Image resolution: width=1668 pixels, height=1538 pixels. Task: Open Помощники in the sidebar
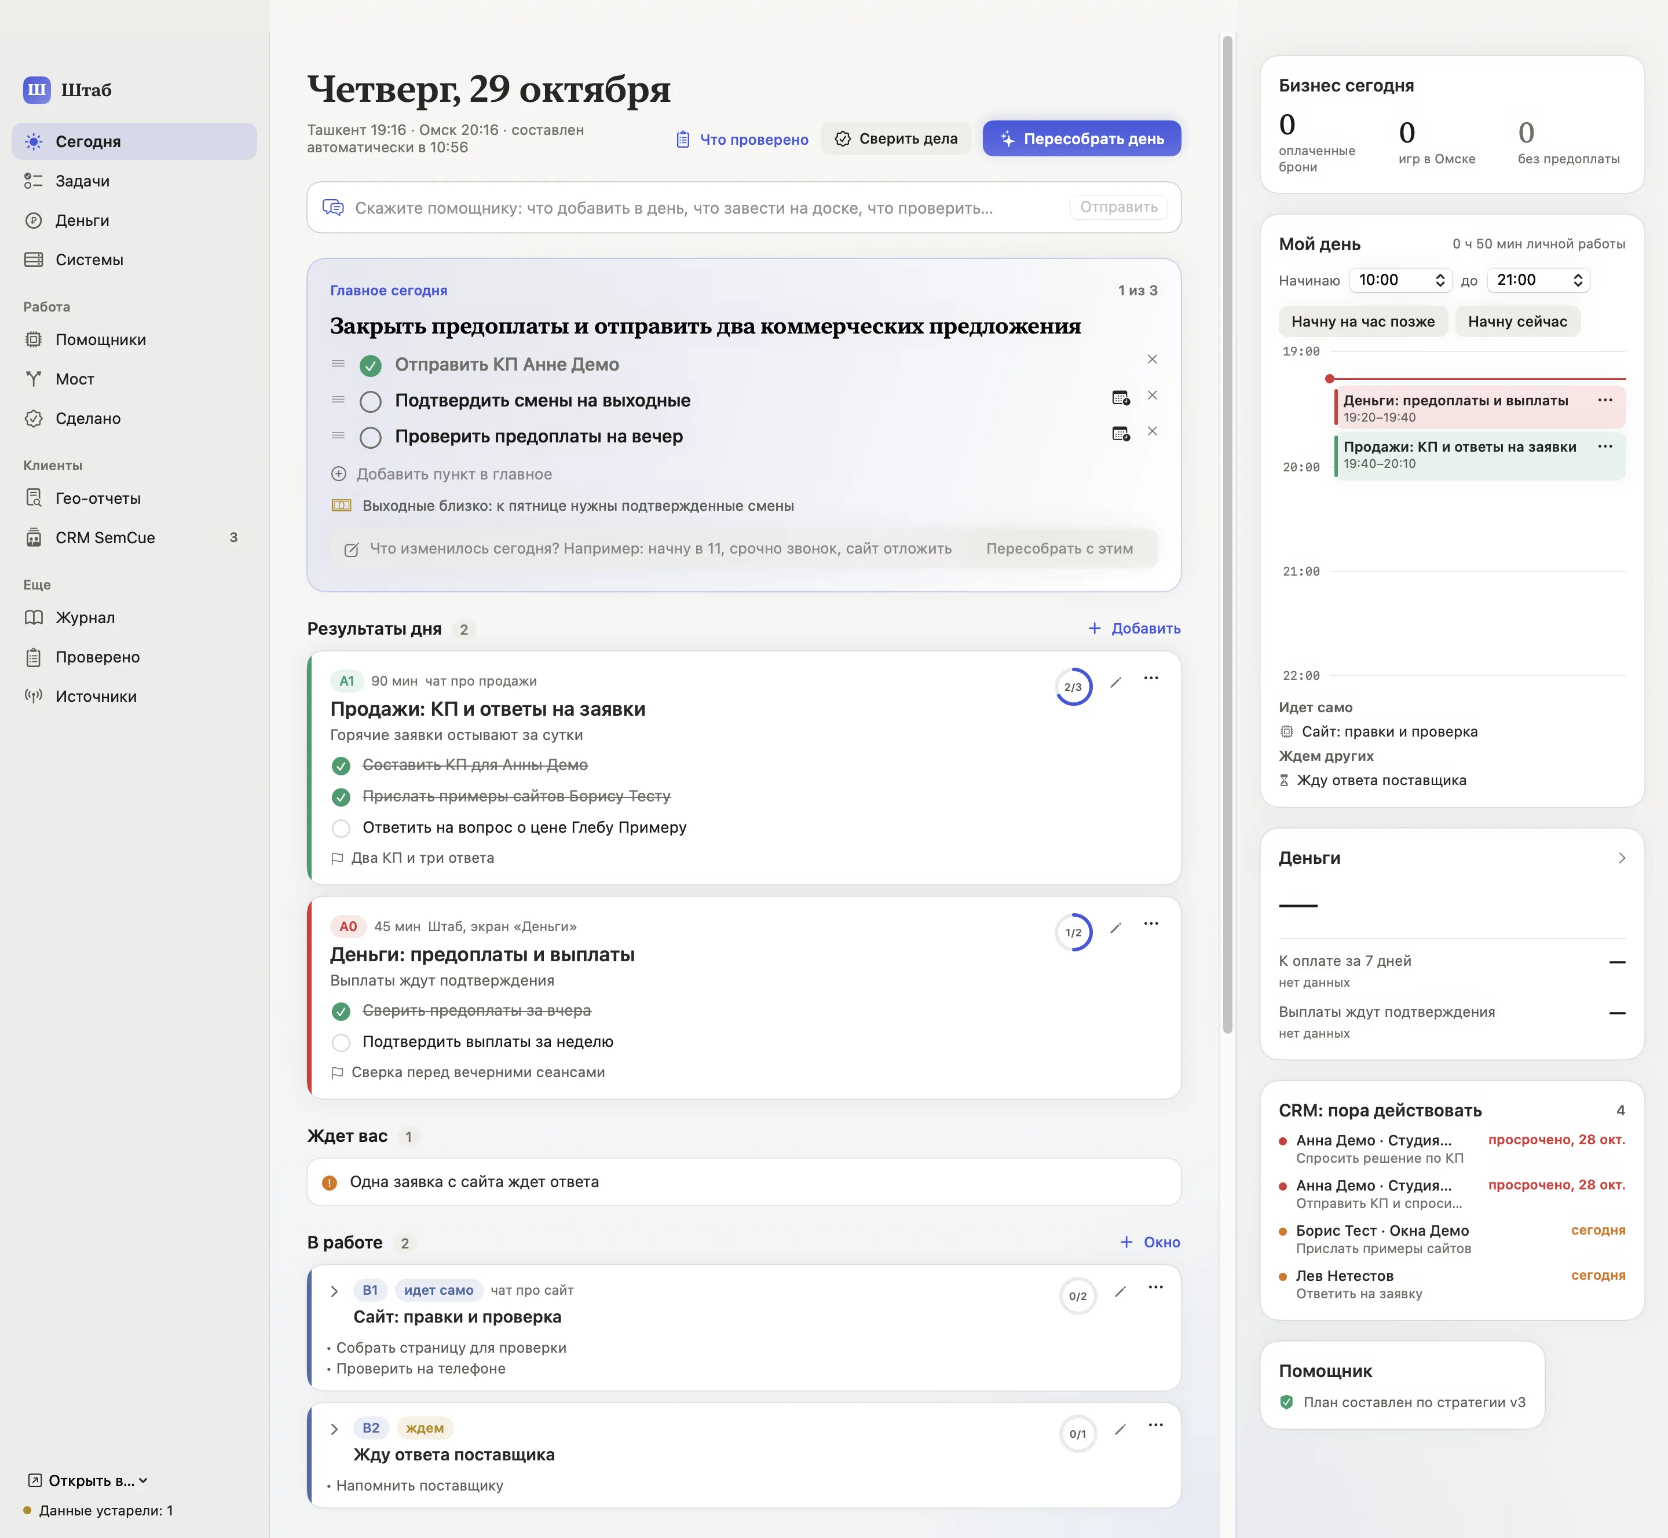134,339
